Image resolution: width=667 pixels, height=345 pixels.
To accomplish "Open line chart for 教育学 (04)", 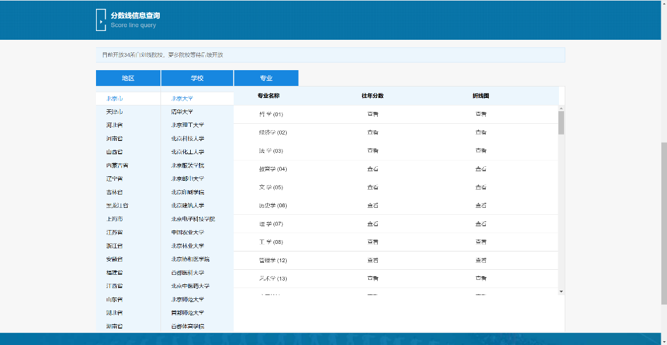I will coord(481,169).
